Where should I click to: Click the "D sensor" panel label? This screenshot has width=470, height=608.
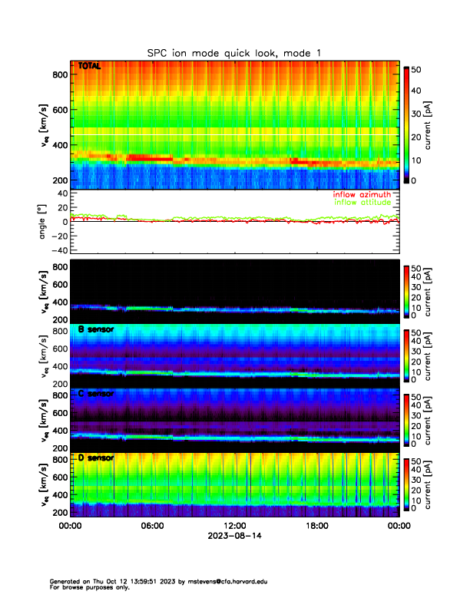pos(96,458)
